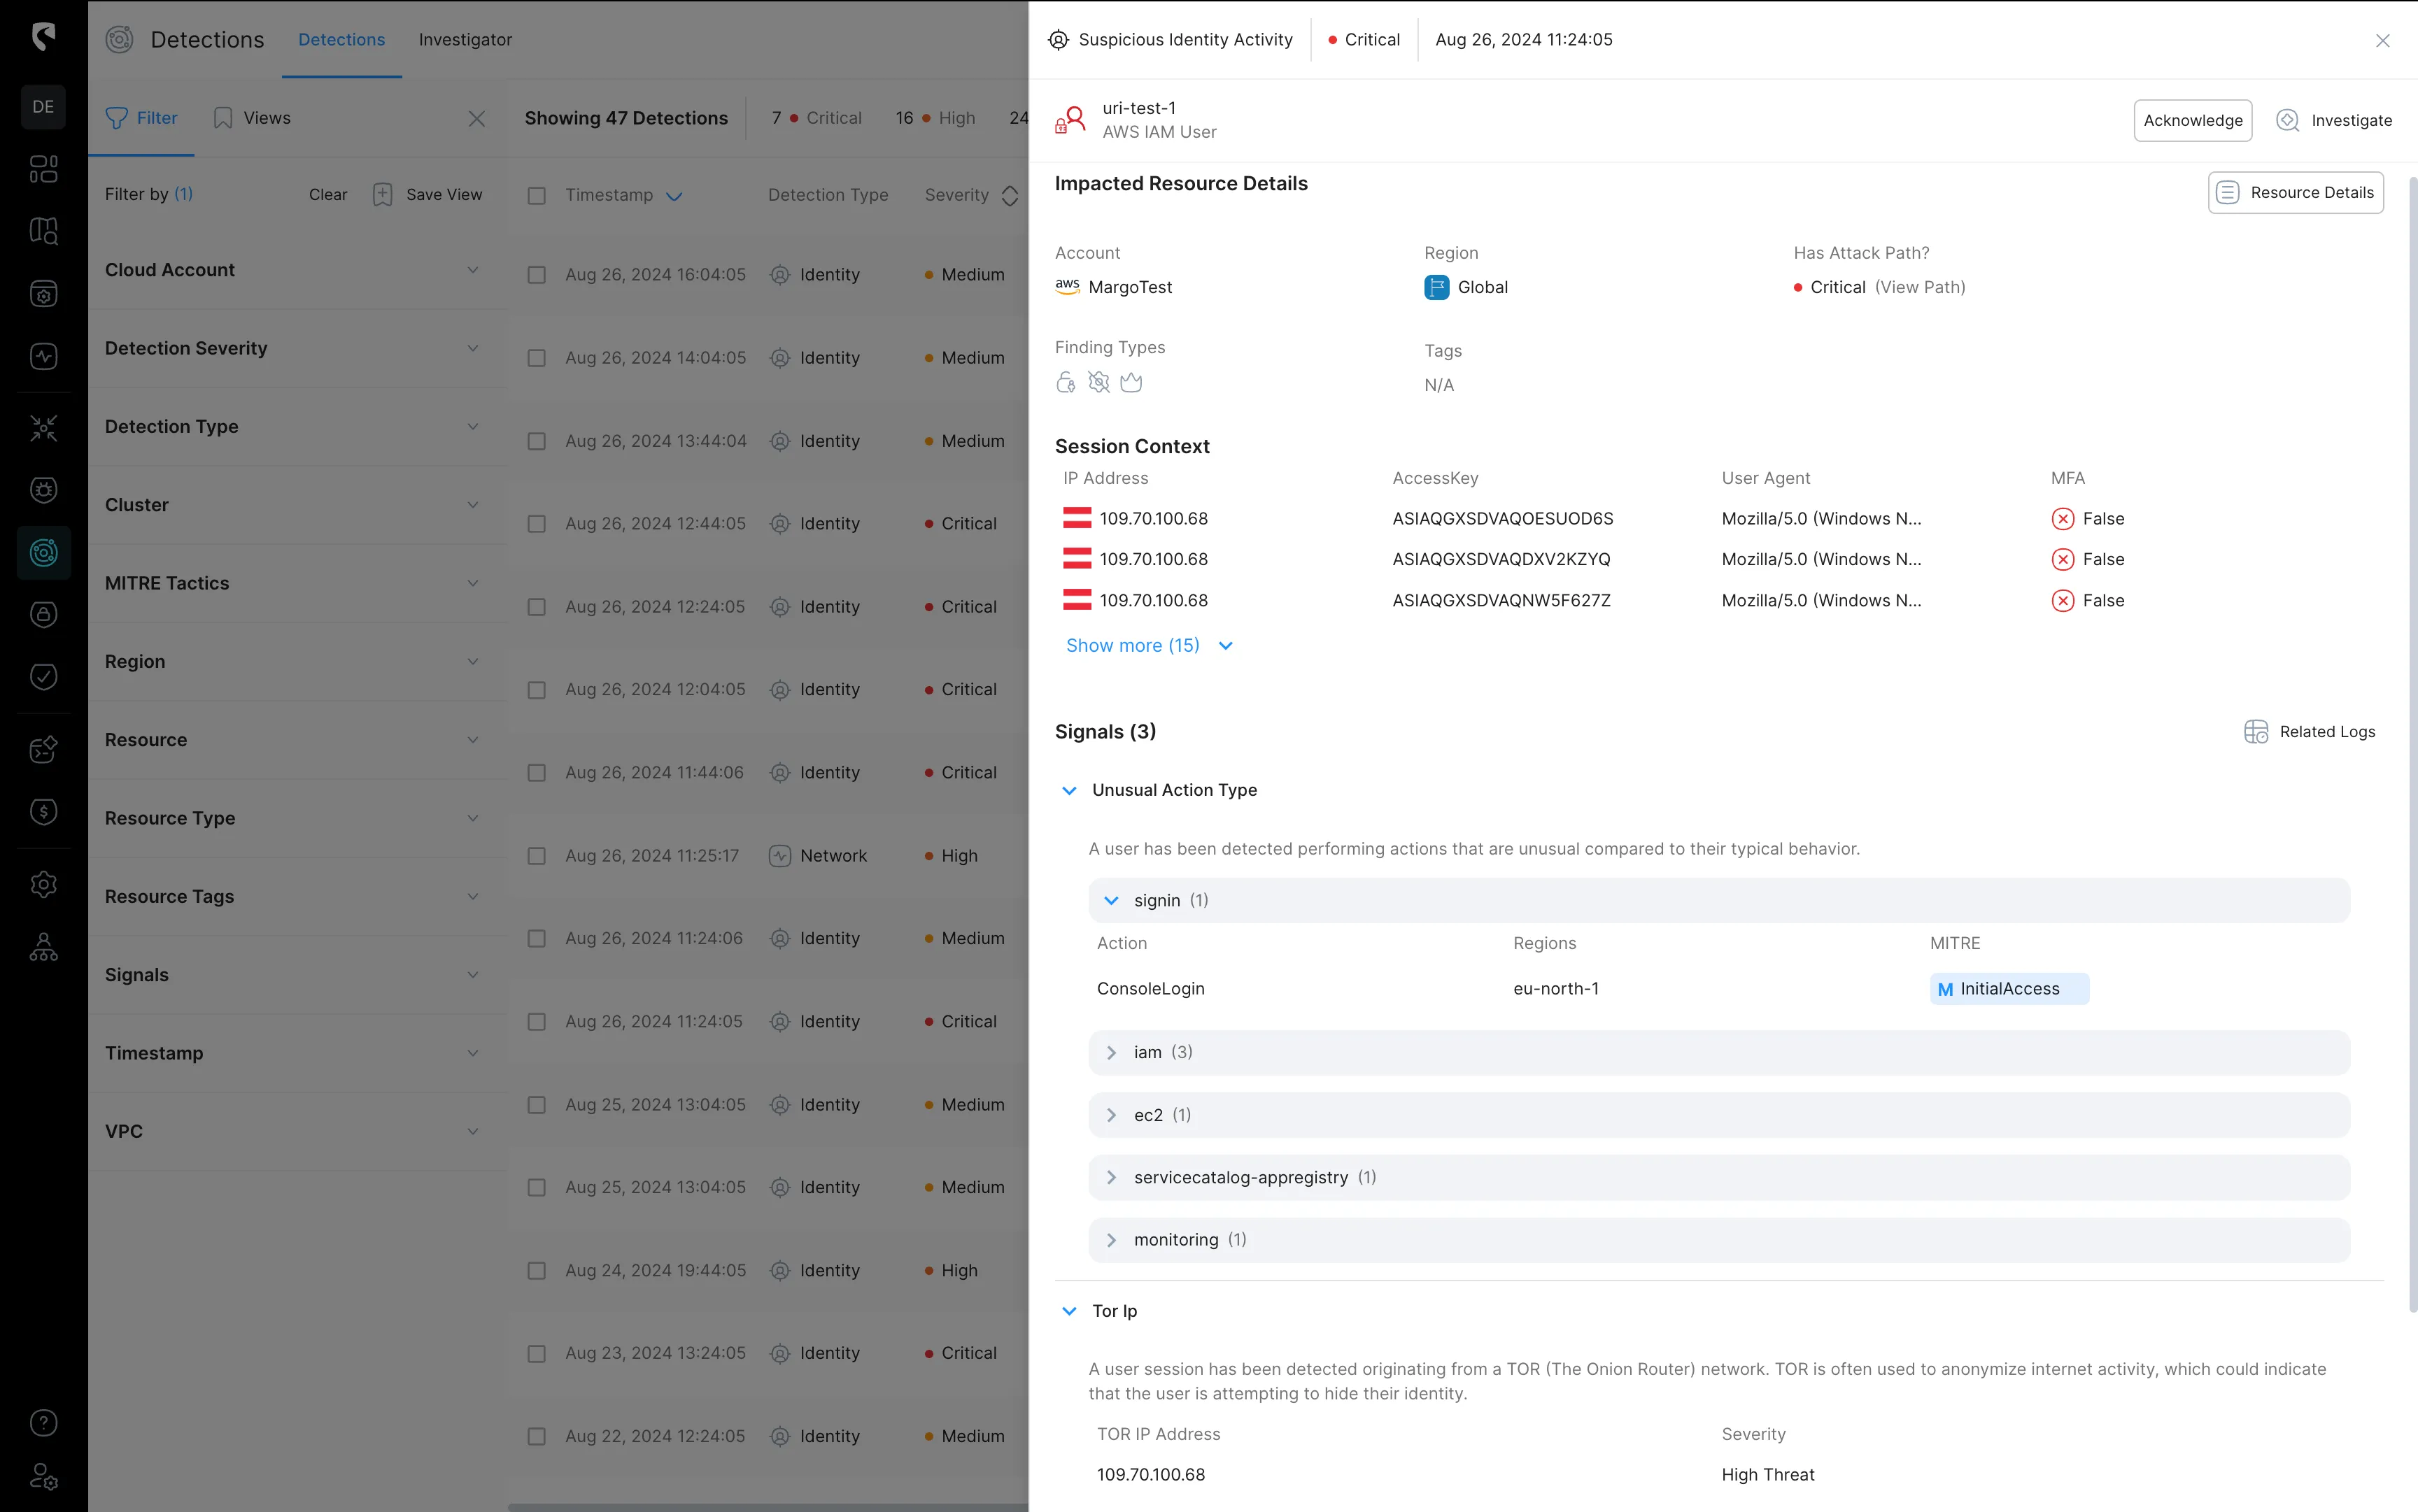
Task: Click the uri-test-1 IAM user icon
Action: [x=1070, y=120]
